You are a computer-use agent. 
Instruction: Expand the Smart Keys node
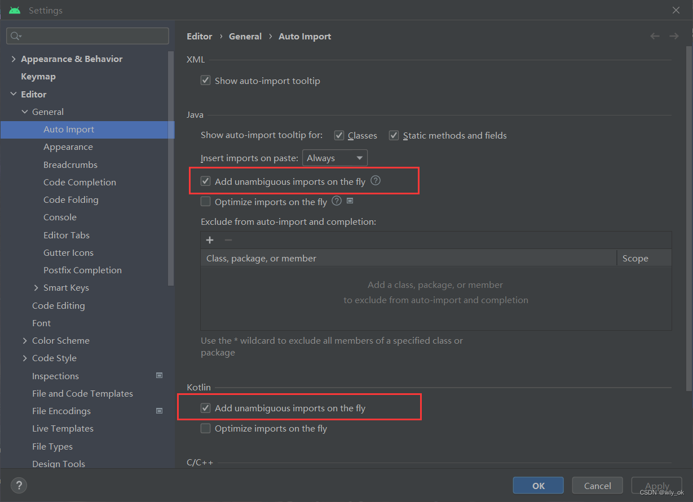click(x=36, y=287)
